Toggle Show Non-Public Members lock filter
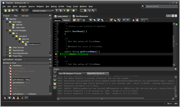Viewport: 180px width, 107px height. (x=18, y=98)
